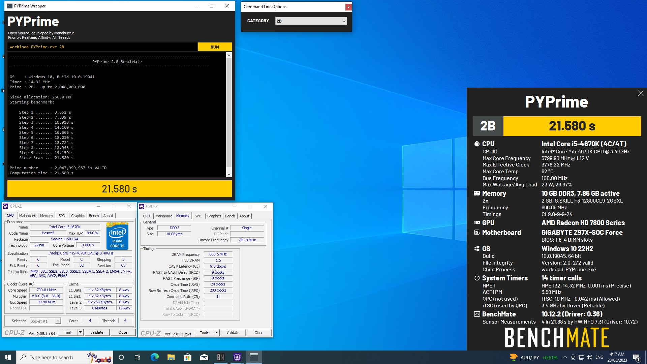Open Task View on taskbar

point(137,357)
